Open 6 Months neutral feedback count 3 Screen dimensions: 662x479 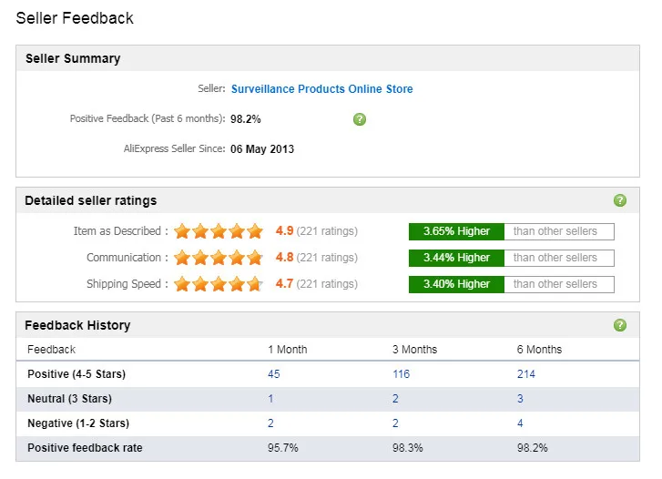[520, 399]
